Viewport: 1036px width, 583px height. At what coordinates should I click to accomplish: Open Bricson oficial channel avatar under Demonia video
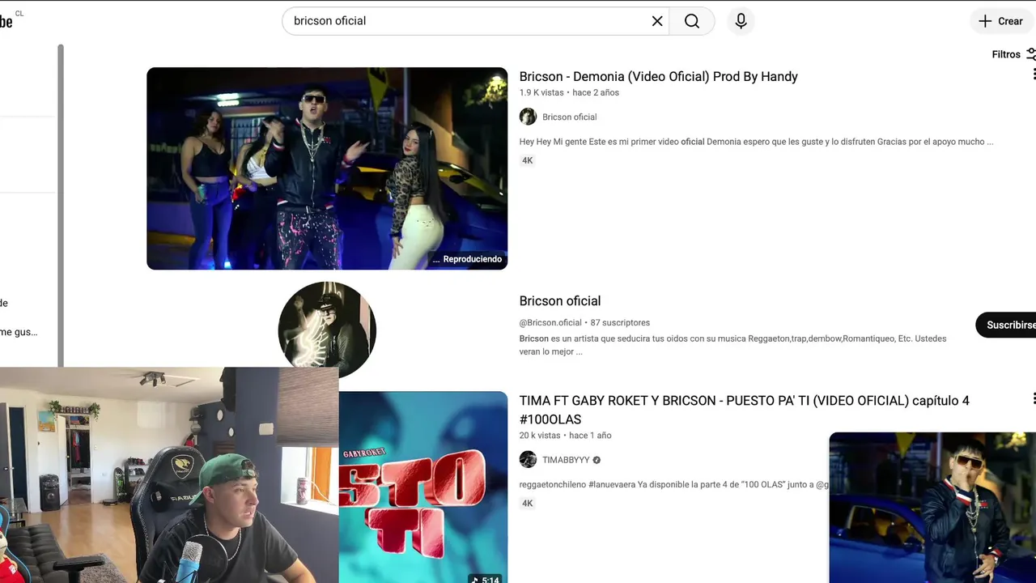click(528, 117)
